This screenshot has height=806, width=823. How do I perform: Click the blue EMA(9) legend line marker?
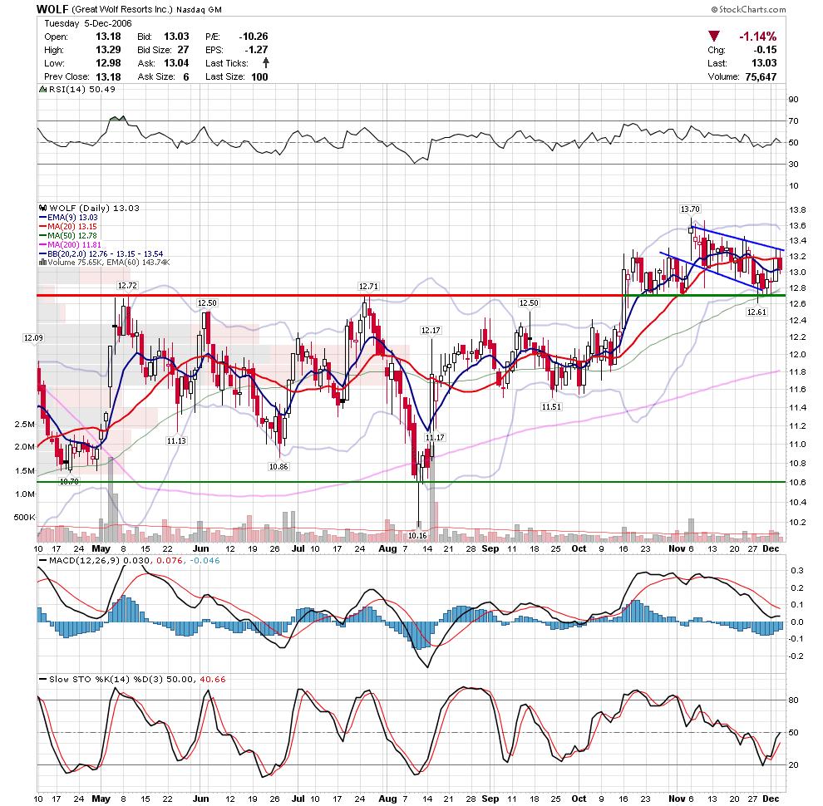[x=43, y=217]
